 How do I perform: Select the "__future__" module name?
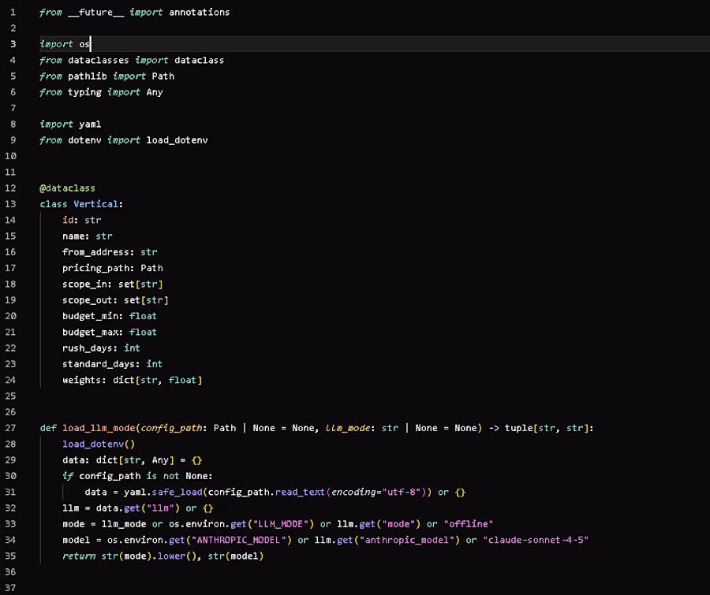(x=95, y=13)
